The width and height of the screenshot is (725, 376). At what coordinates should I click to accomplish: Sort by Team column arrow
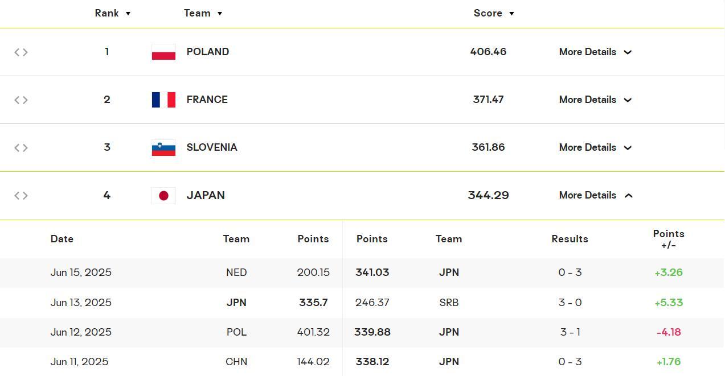(x=220, y=14)
